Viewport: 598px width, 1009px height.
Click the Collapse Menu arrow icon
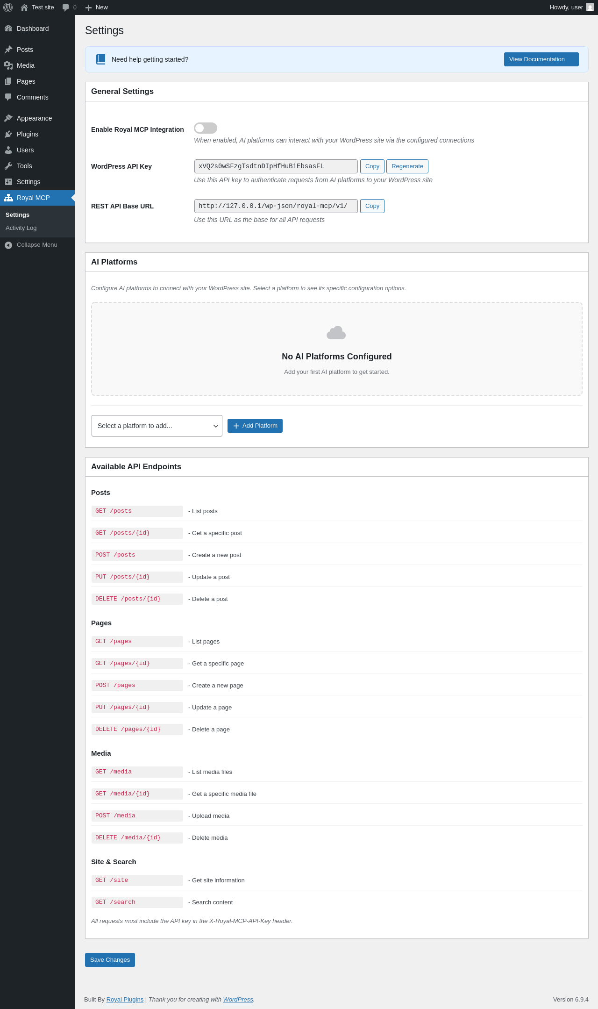pyautogui.click(x=8, y=245)
